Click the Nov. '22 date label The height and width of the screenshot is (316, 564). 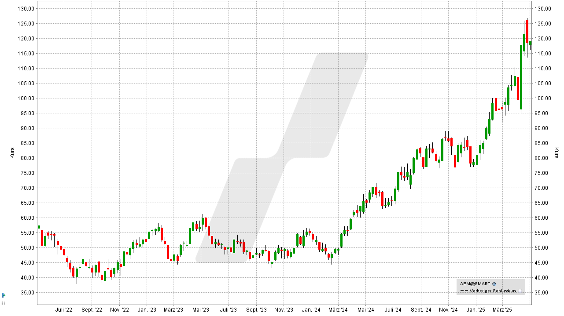coord(119,310)
